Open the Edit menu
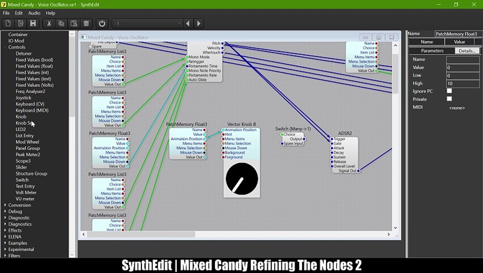483x273 pixels. coord(19,13)
